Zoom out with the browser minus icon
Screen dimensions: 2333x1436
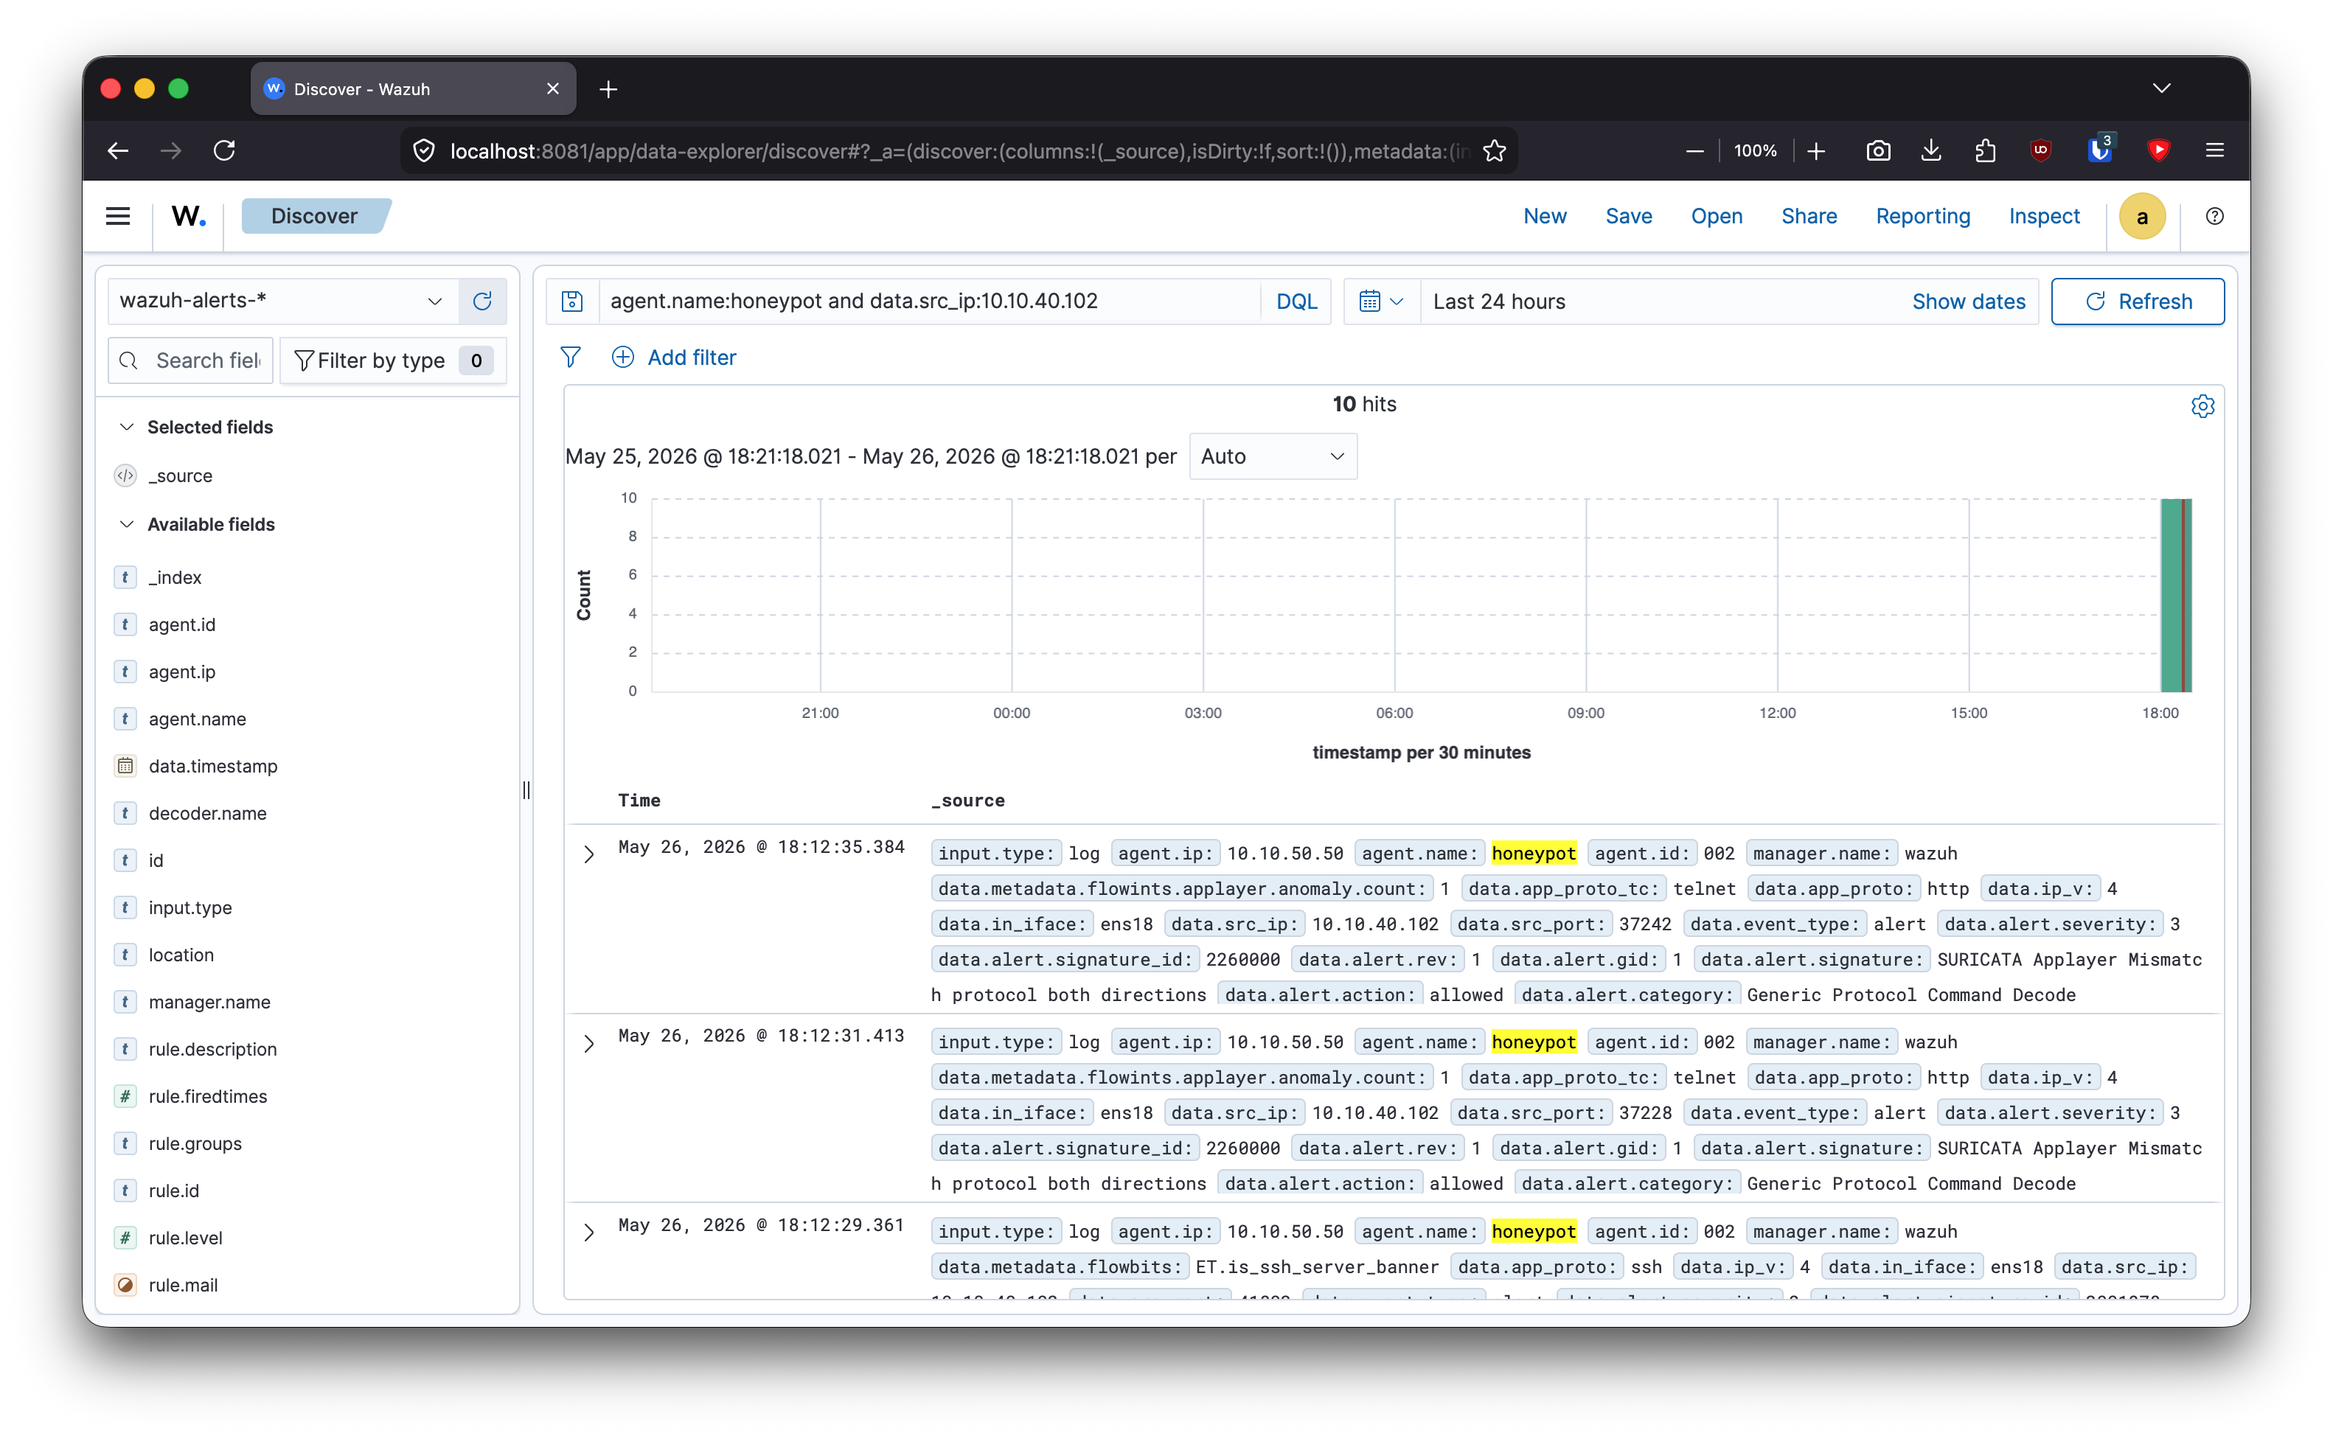coord(1694,150)
